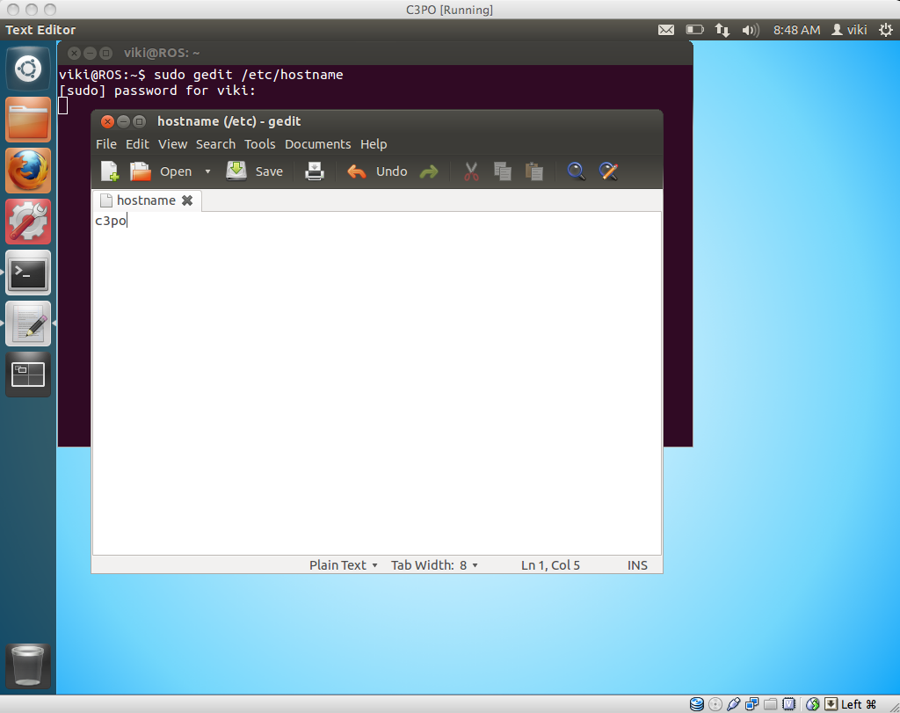Open the Edit menu

click(x=137, y=144)
